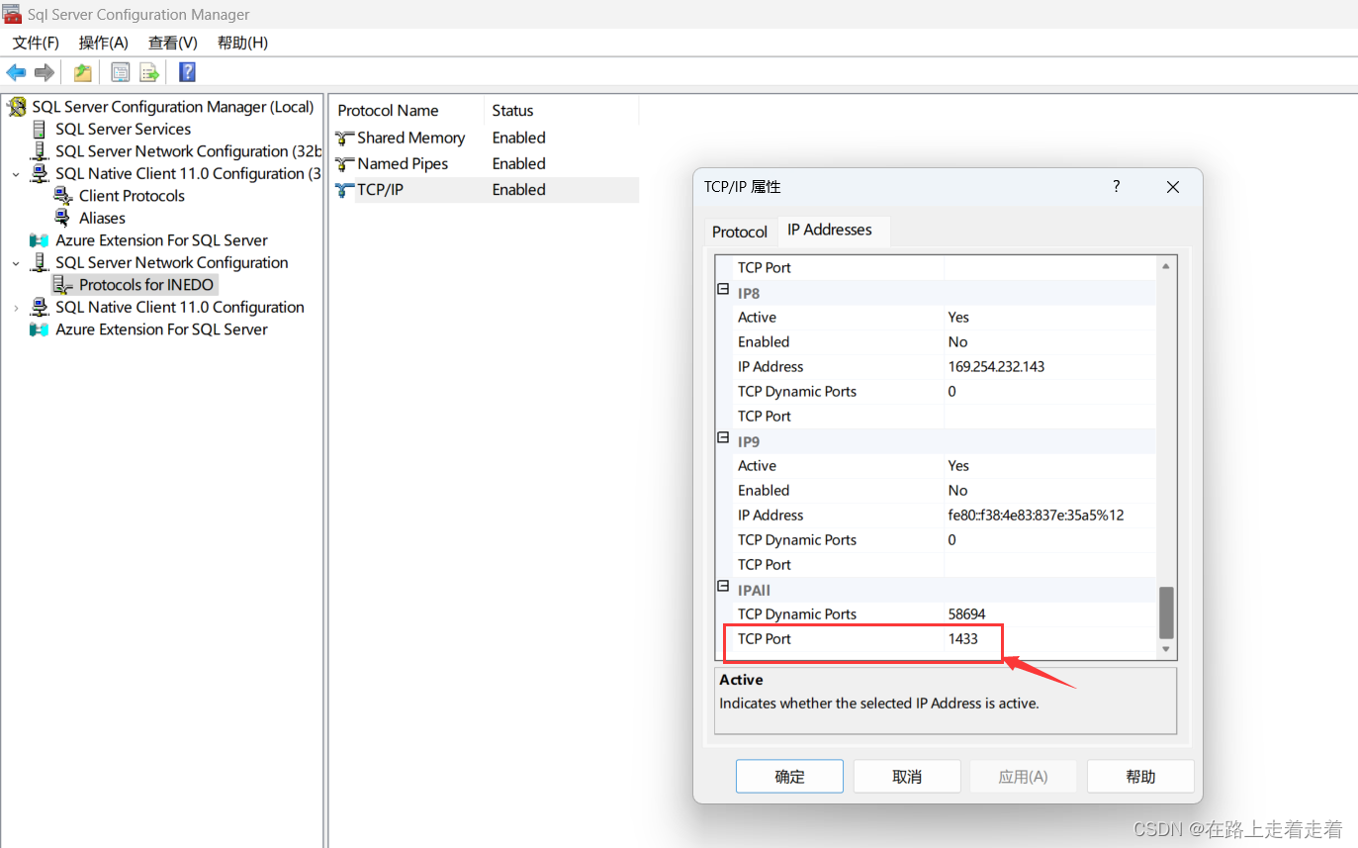Click the Back arrow toolbar icon
Viewport: 1358px width, 848px height.
point(16,72)
